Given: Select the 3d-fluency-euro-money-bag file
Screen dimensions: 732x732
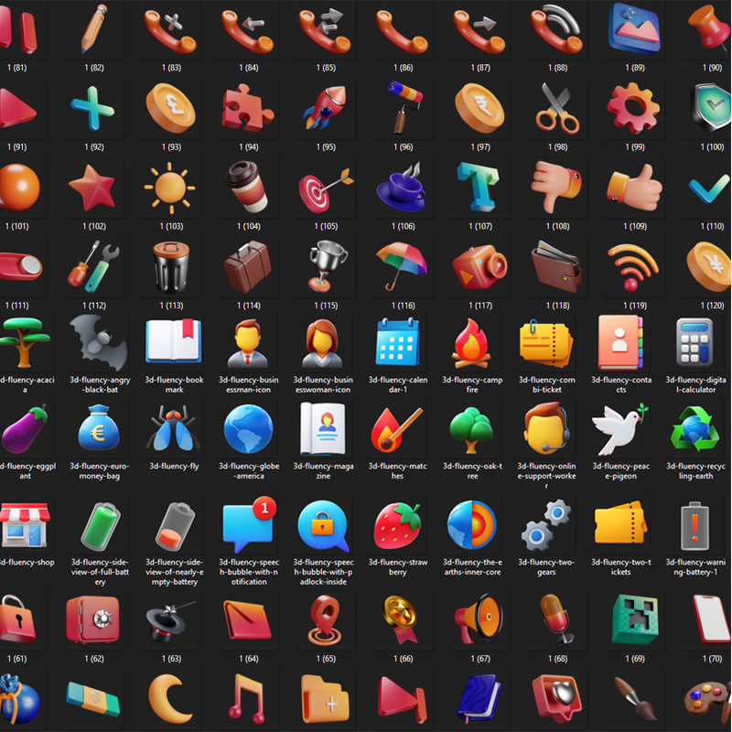Looking at the screenshot, I should click(98, 428).
